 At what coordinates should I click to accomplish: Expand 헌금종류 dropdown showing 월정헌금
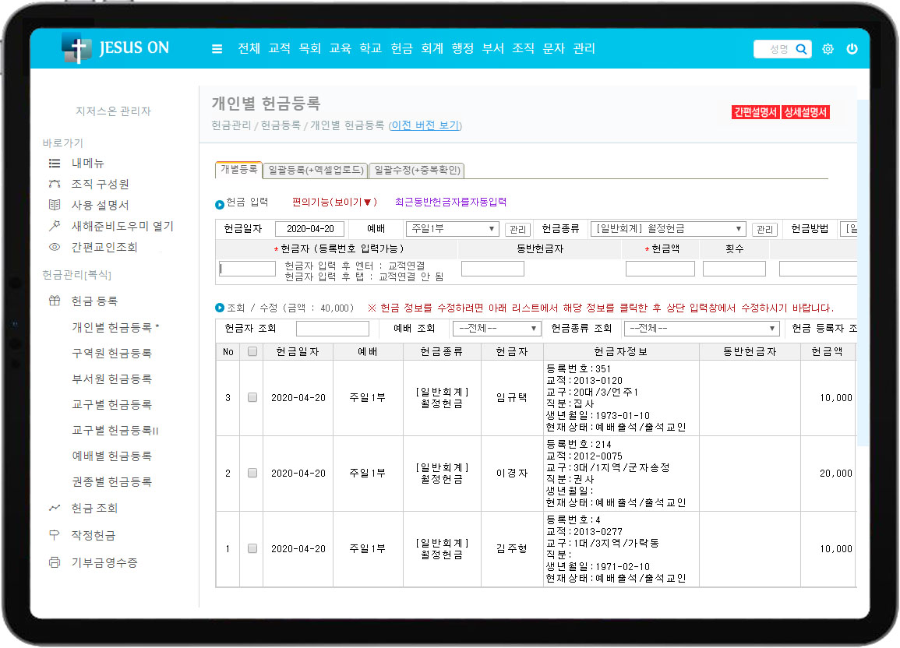[668, 229]
